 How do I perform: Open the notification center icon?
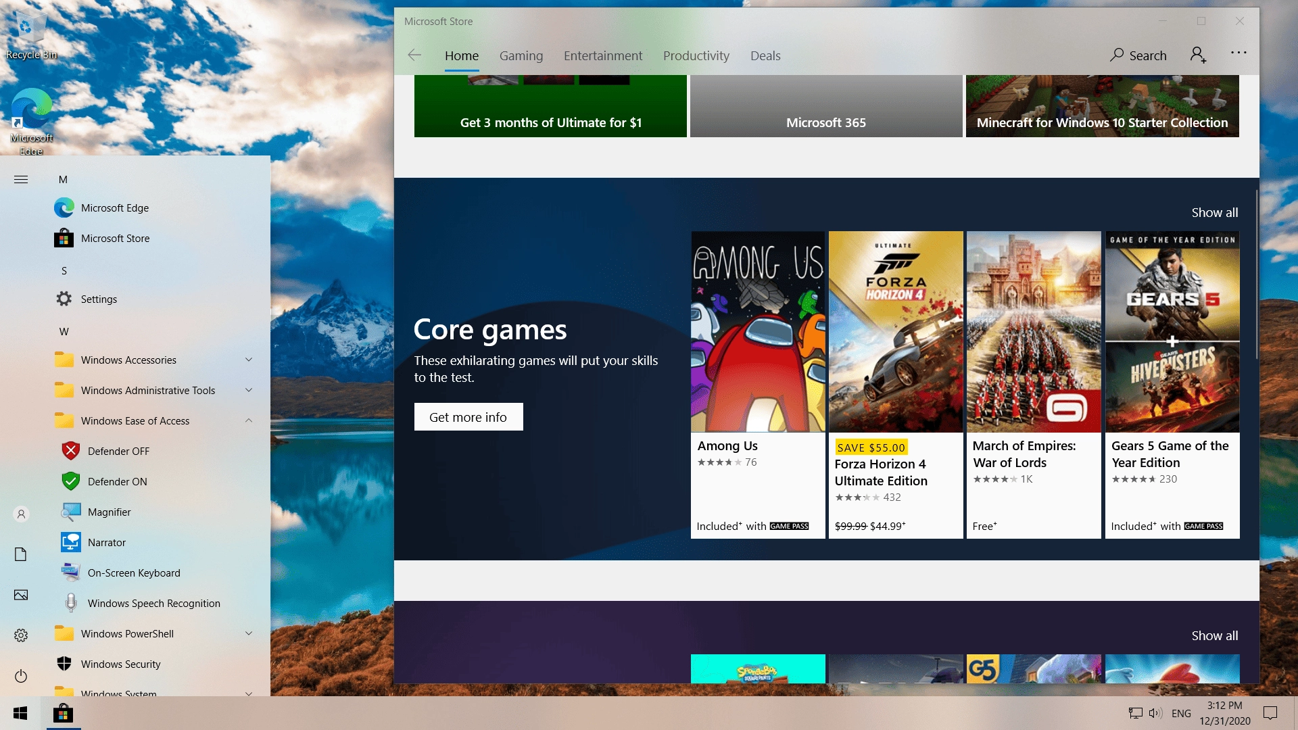tap(1270, 713)
